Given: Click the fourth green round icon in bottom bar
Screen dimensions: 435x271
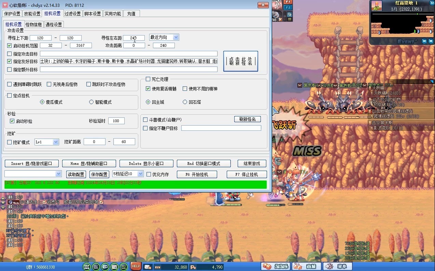Looking at the screenshot, I should 114,267.
